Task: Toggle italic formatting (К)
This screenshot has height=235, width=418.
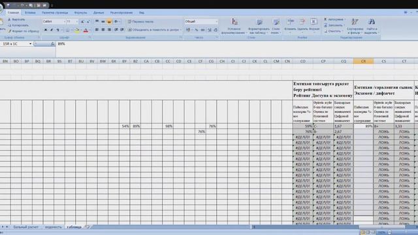Action: 52,30
